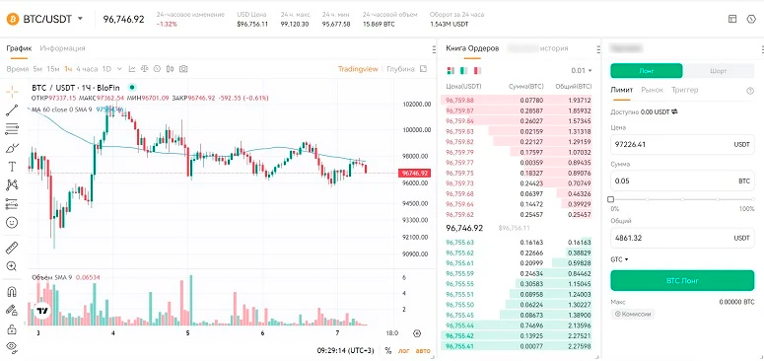
Task: Open the Комиссии fees link
Action: coord(633,315)
